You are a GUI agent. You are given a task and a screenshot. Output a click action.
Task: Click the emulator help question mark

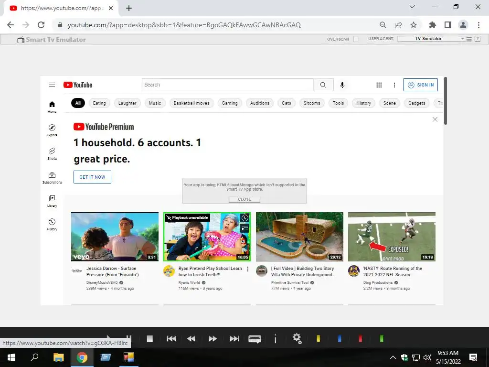(x=478, y=39)
